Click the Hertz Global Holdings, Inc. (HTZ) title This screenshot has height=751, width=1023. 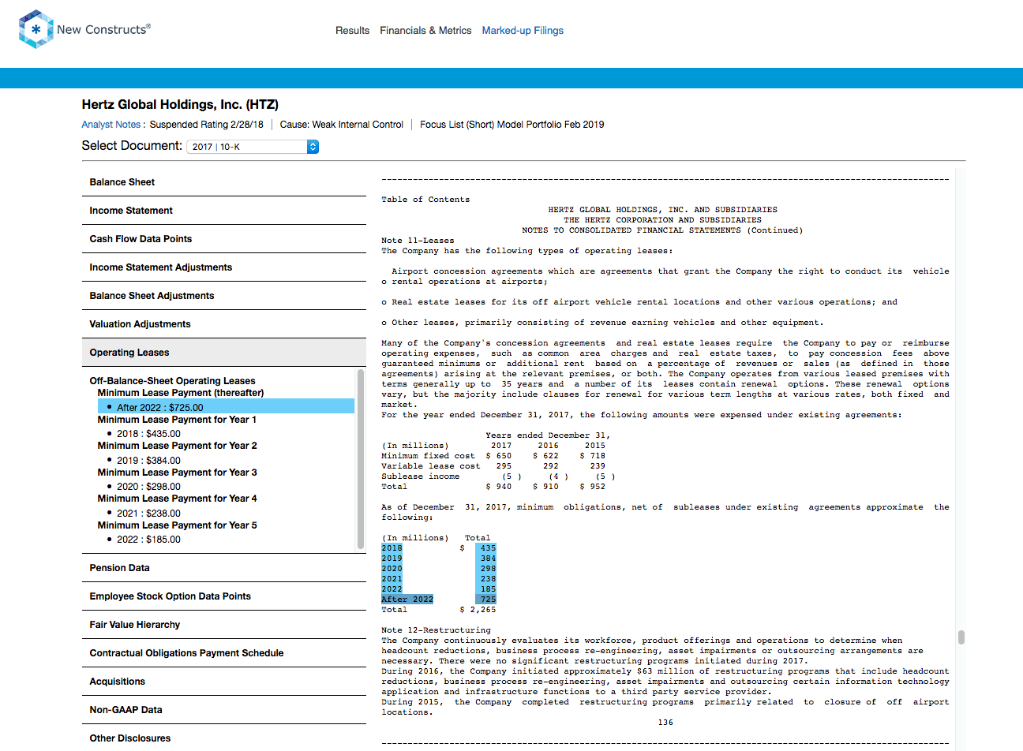point(180,105)
